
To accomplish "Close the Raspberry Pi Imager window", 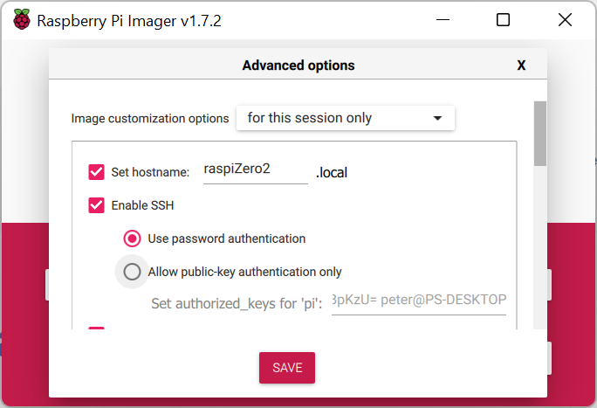I will [x=565, y=20].
